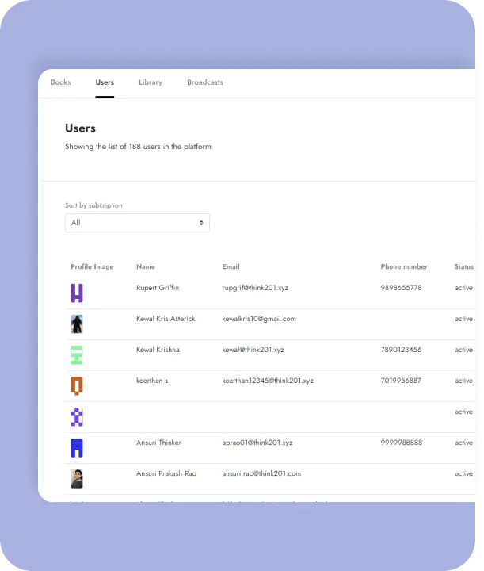
Task: Click Kewal Kris Asterick's profile photo
Action: click(77, 324)
